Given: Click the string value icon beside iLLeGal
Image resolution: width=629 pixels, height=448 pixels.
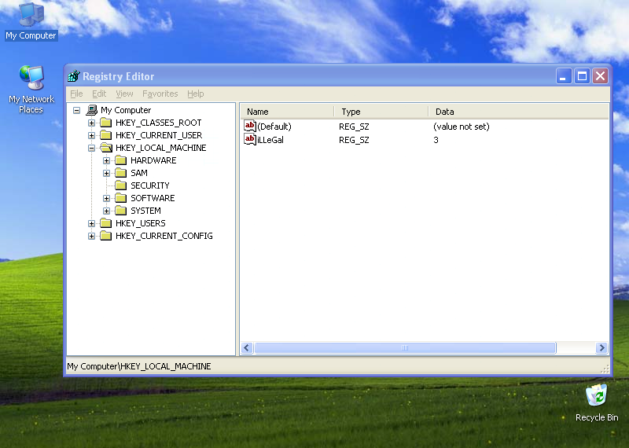Looking at the screenshot, I should [x=250, y=140].
